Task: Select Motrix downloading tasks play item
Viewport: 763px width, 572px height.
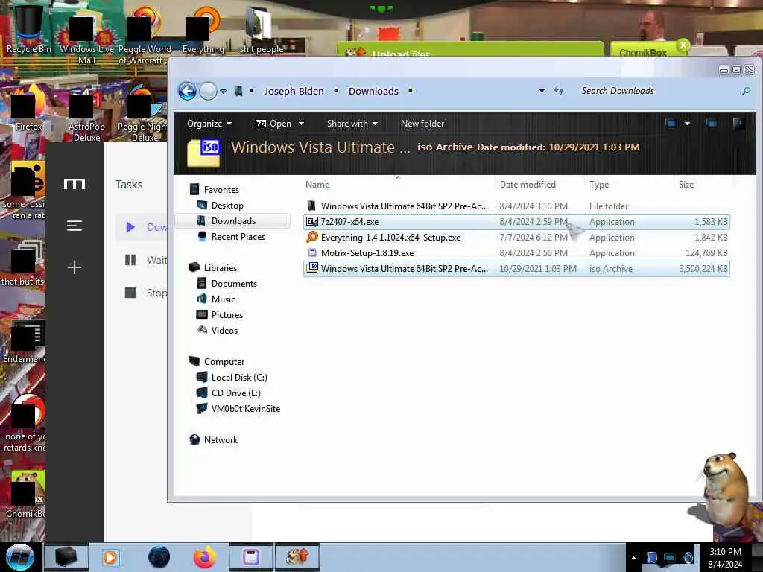Action: click(x=142, y=227)
